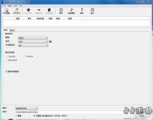Switch to the 格式 tab
This screenshot has height=120, width=153.
6,30
